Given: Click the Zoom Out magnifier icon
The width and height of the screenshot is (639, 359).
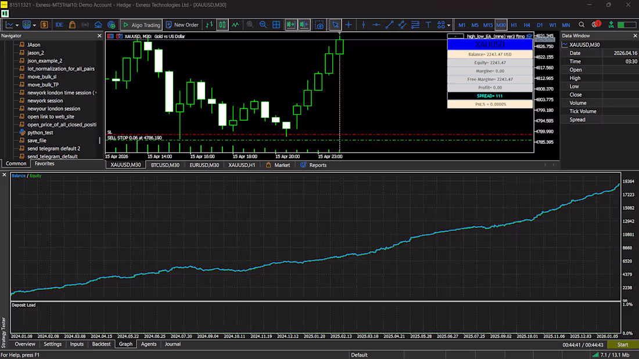Looking at the screenshot, I should (x=263, y=25).
